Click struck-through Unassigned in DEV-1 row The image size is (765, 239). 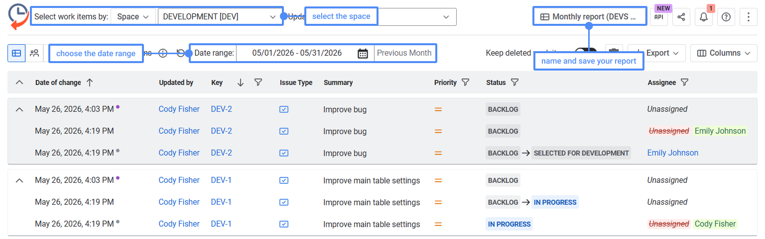click(x=669, y=224)
